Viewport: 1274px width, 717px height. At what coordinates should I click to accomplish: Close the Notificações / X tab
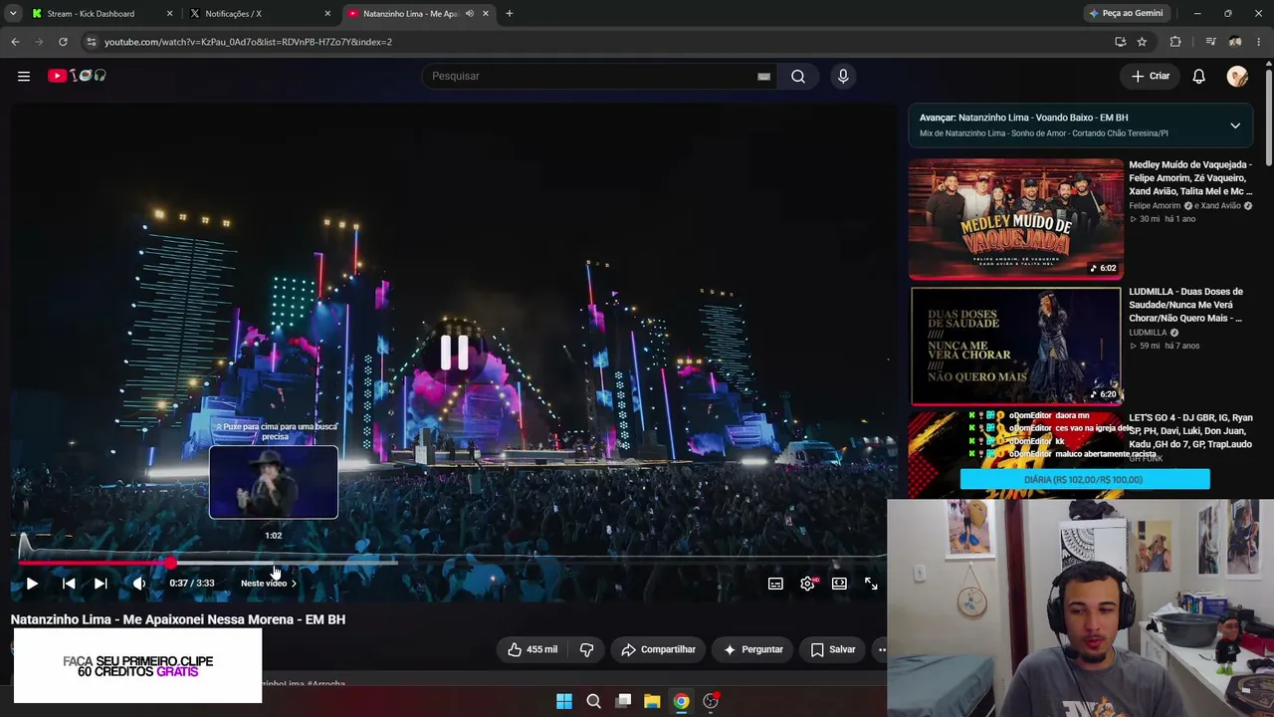327,14
